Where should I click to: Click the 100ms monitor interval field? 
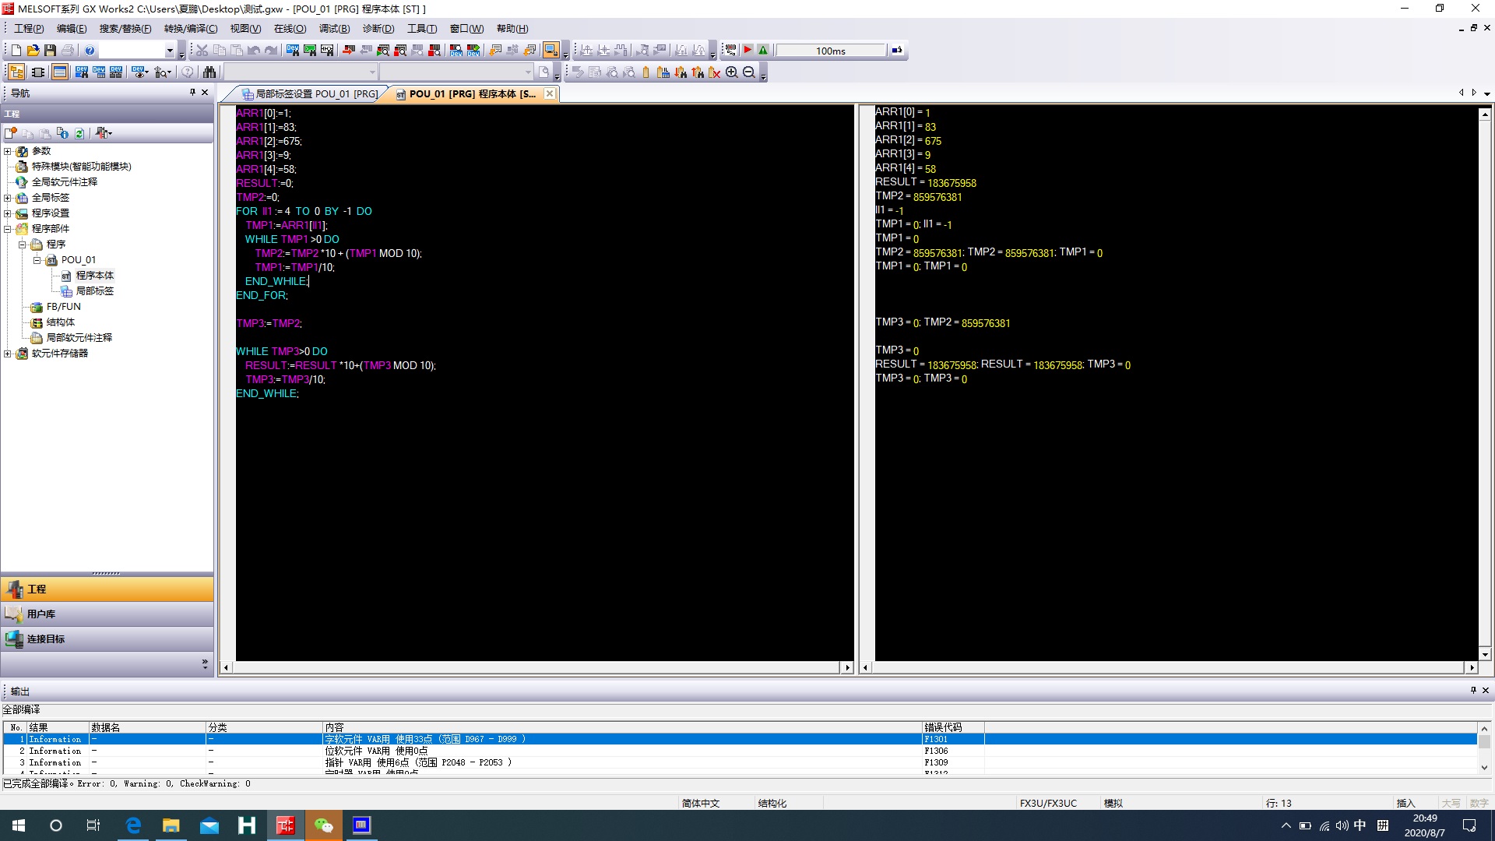tap(830, 51)
